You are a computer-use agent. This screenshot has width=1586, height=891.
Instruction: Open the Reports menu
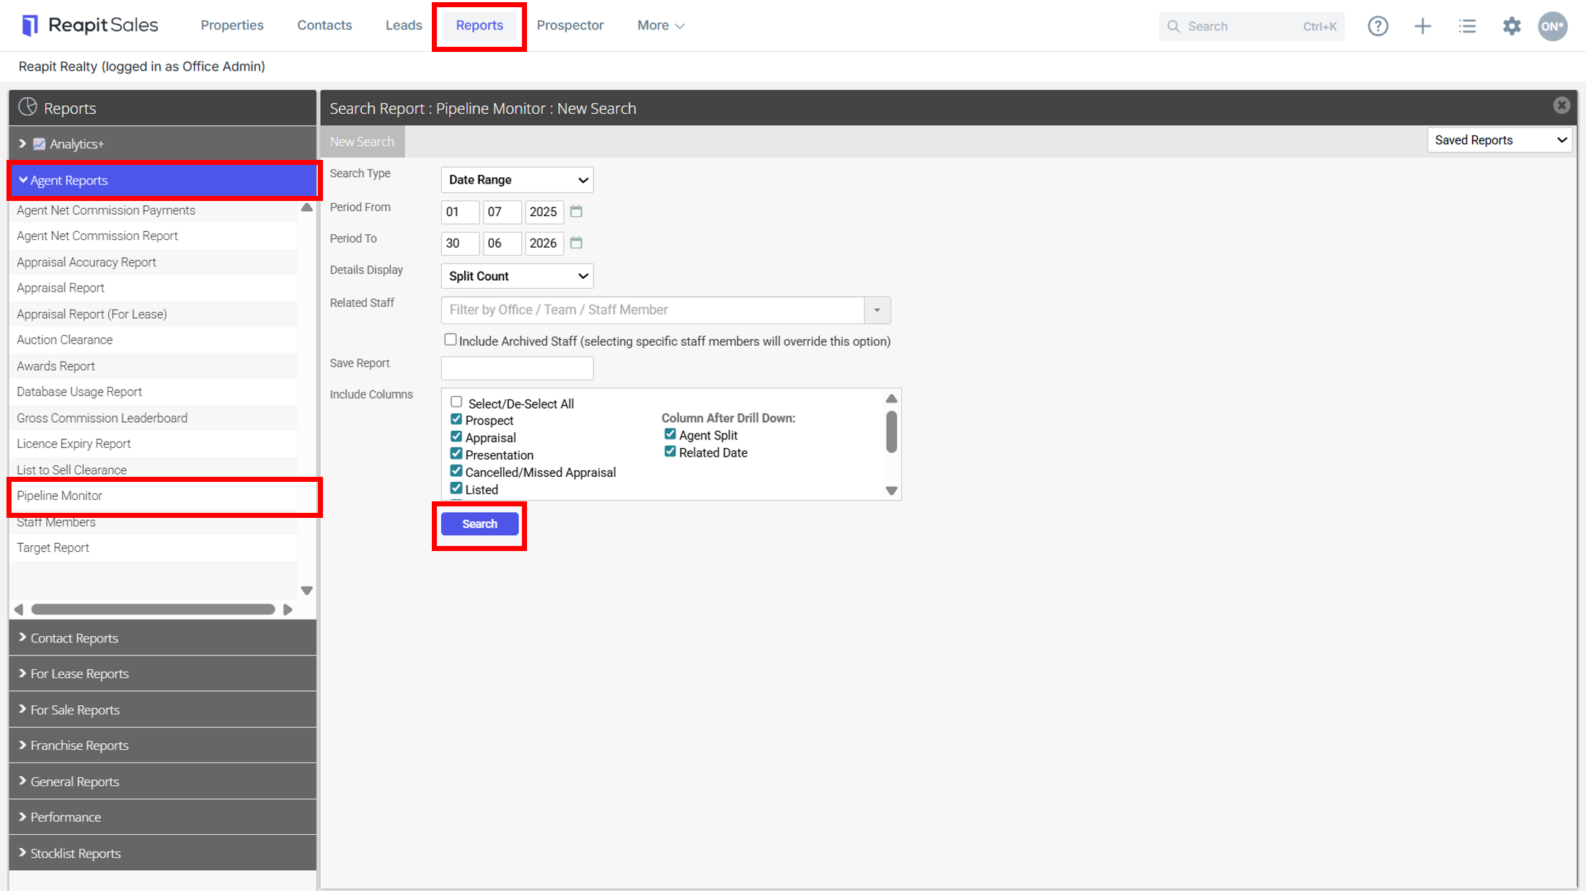pyautogui.click(x=479, y=25)
